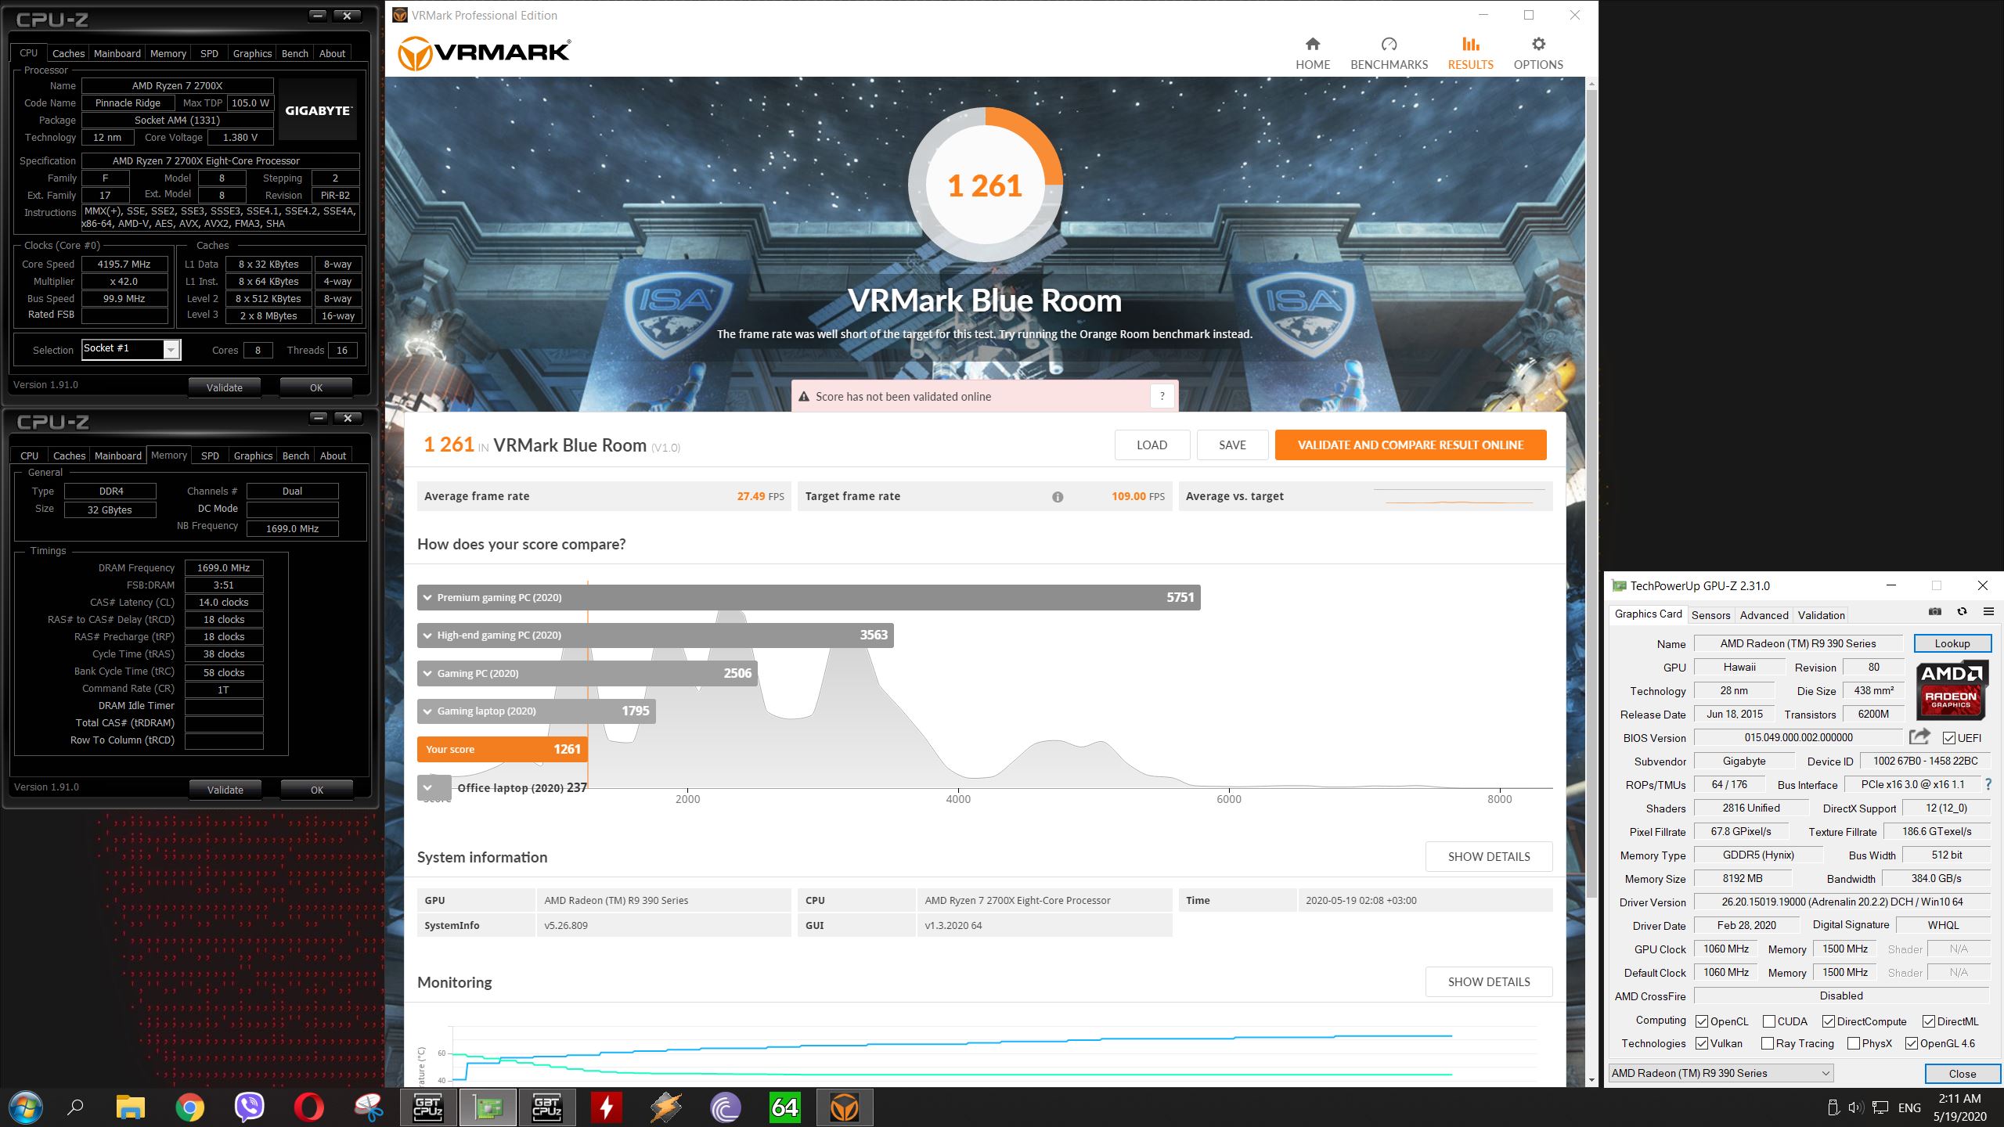
Task: Click Bus Interface question mark in GPU-Z
Action: click(x=1988, y=784)
